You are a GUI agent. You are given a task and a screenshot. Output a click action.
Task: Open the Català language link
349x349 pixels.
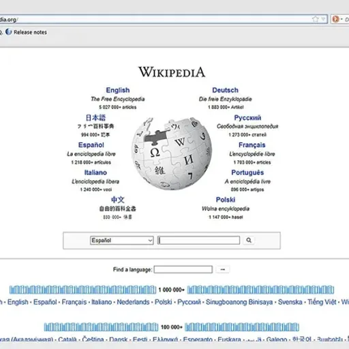(x=67, y=339)
